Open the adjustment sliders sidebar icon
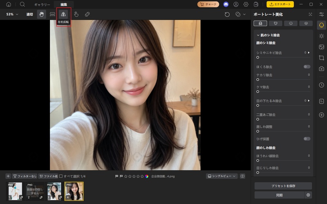327x204 pixels. [322, 14]
